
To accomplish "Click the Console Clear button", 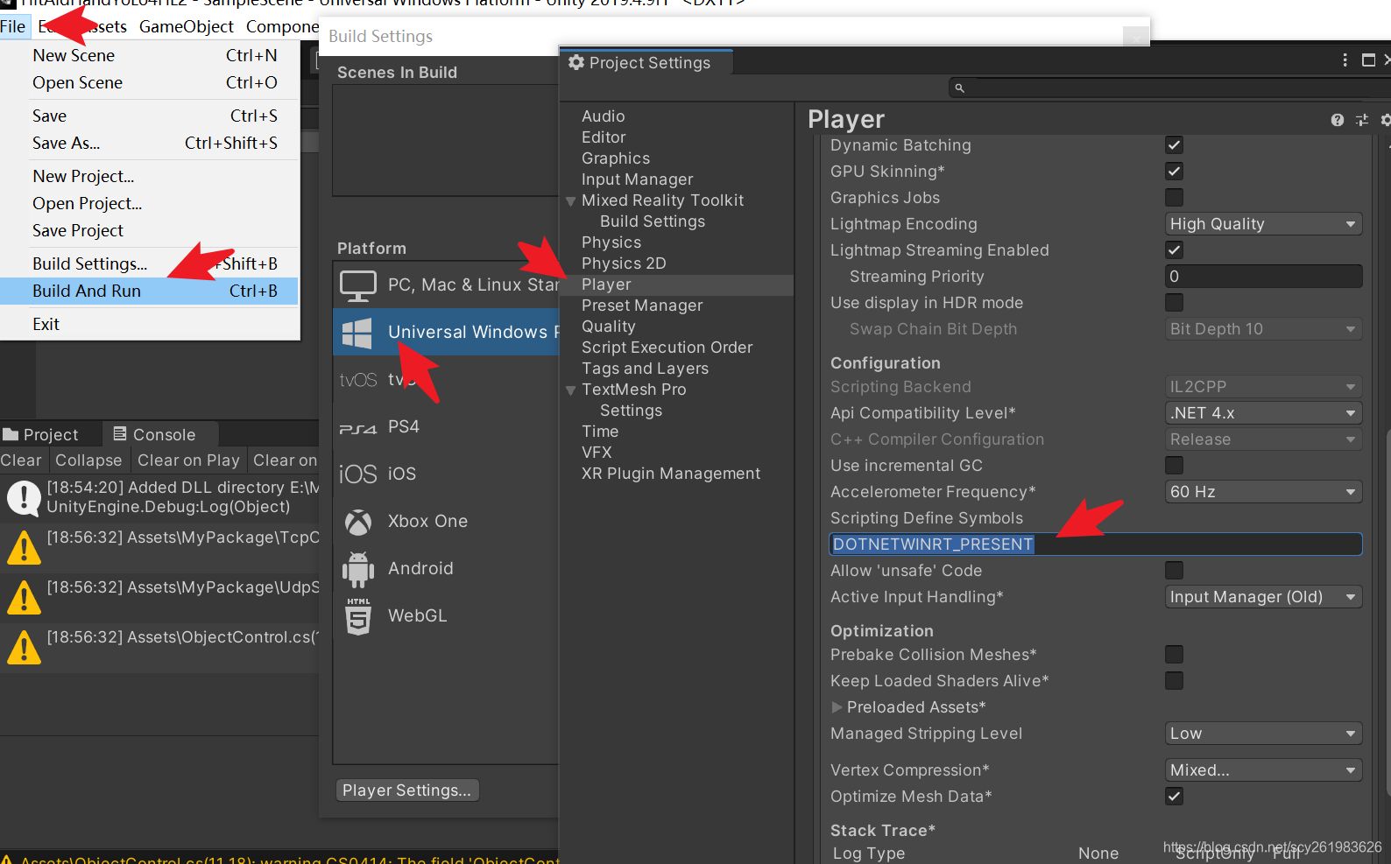I will [21, 460].
